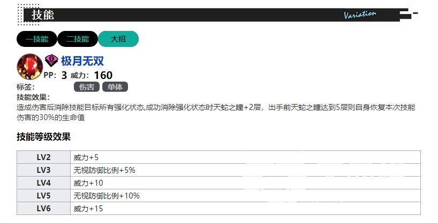Viewport: 438px width, 223px height.
Task: Select the LV2 row label
Action: 44,157
